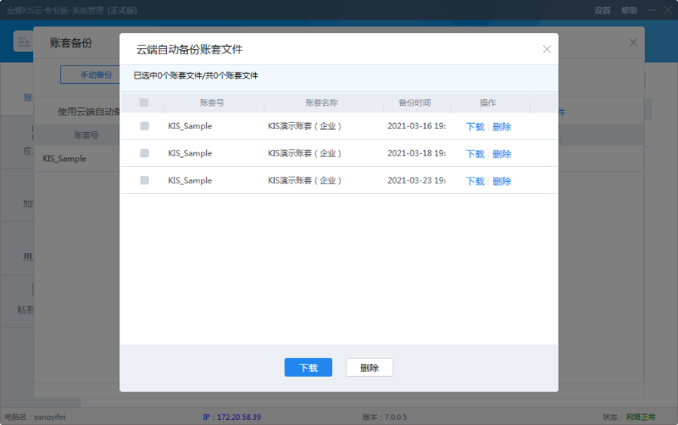Viewport: 678px width, 425px height.
Task: Click the building icon in the top-left header
Action: [24, 41]
